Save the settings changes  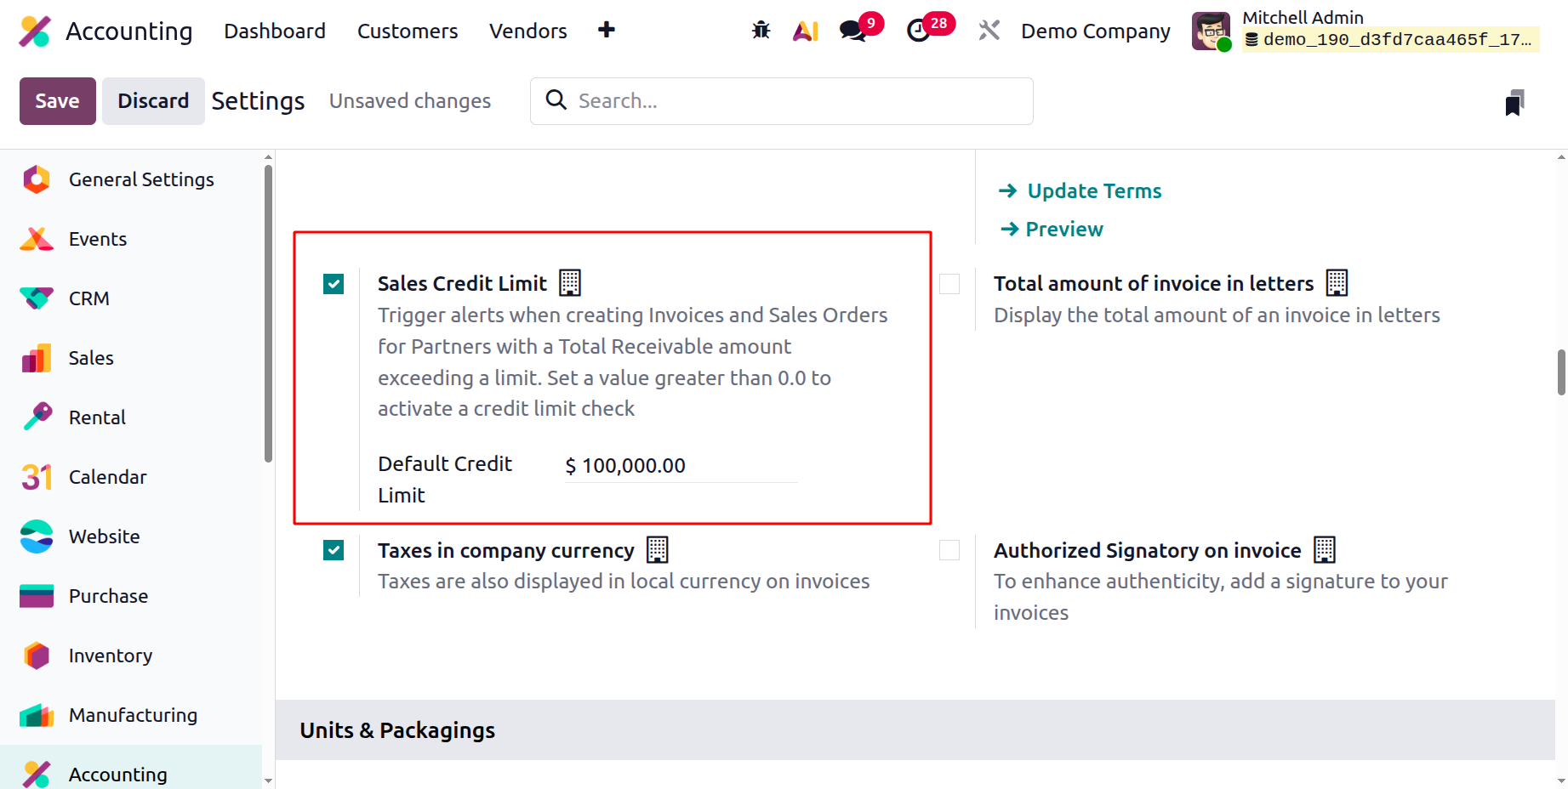click(x=57, y=101)
